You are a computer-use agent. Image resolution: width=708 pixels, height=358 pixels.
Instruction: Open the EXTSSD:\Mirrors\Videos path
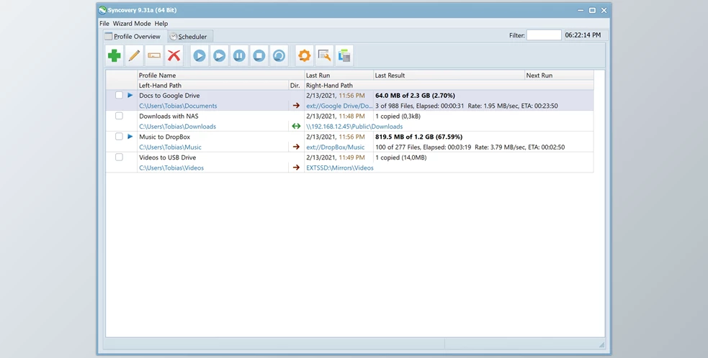[340, 167]
